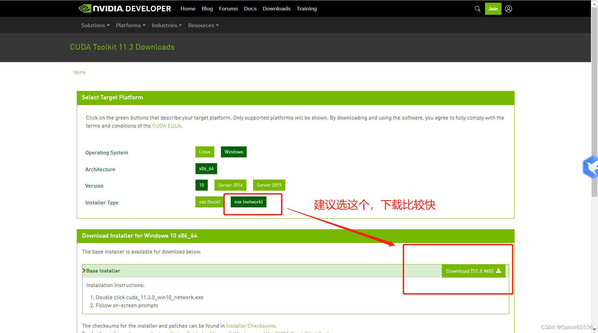Screen dimensions: 598x333
Task: Click the NVIDIA Developer logo
Action: [125, 8]
